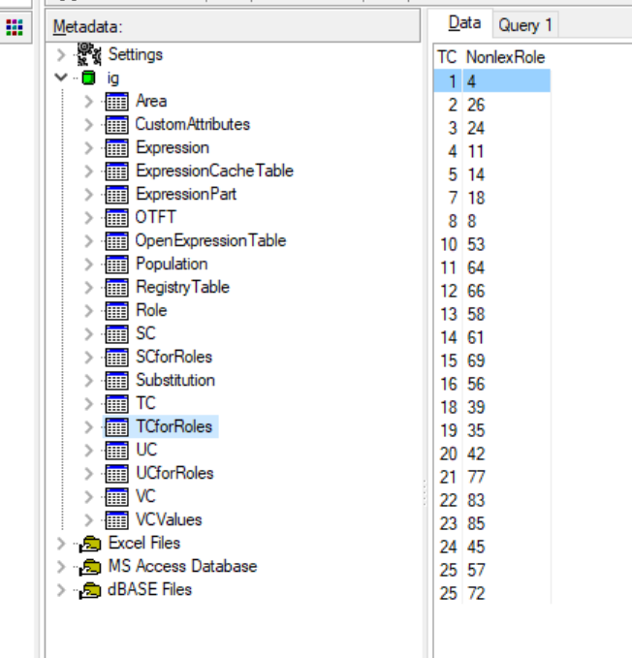Open the Data tab
The height and width of the screenshot is (658, 632).
(x=464, y=23)
